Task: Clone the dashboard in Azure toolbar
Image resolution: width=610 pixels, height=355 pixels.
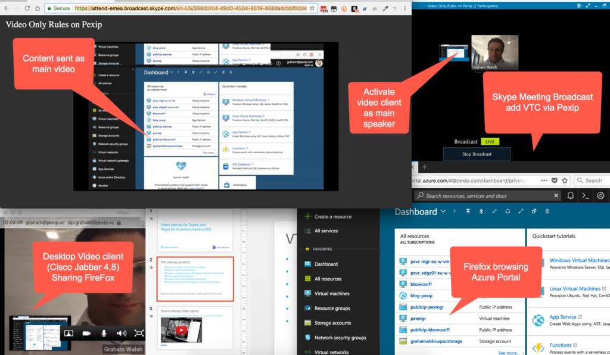Action: 534,211
